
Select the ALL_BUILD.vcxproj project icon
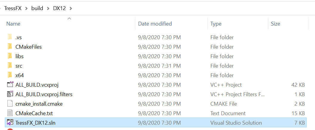click(x=10, y=85)
